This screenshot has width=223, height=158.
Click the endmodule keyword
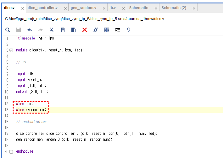point(25,151)
